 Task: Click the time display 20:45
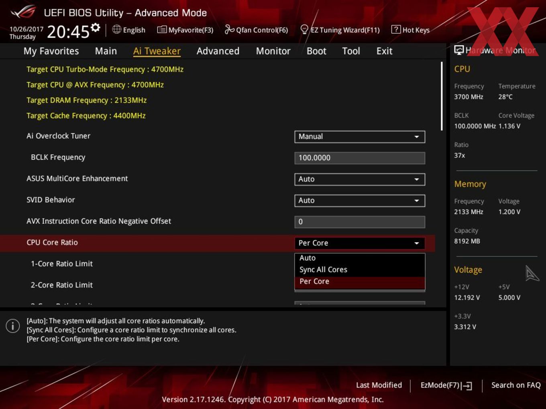68,32
